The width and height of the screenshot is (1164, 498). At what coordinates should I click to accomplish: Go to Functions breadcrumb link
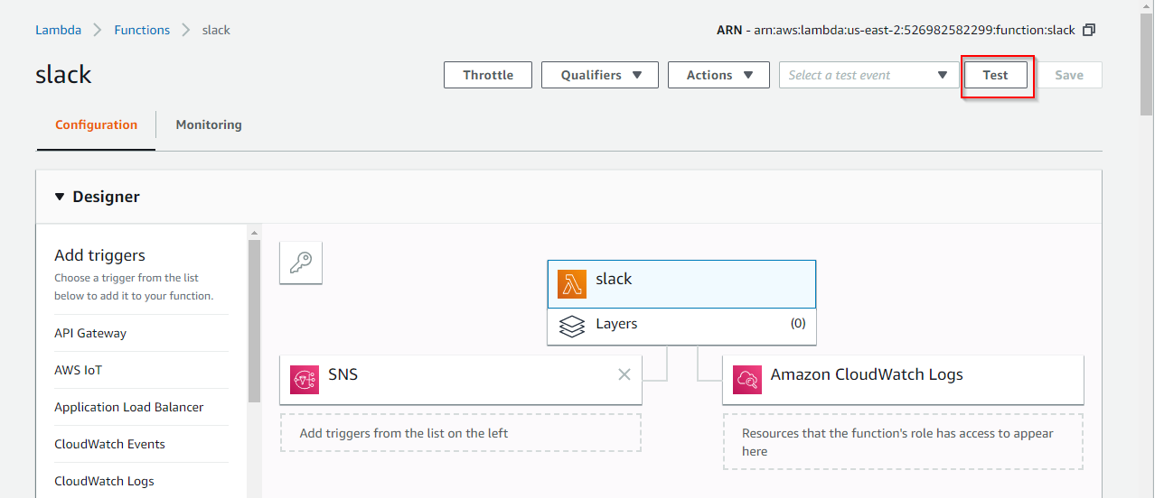point(142,30)
